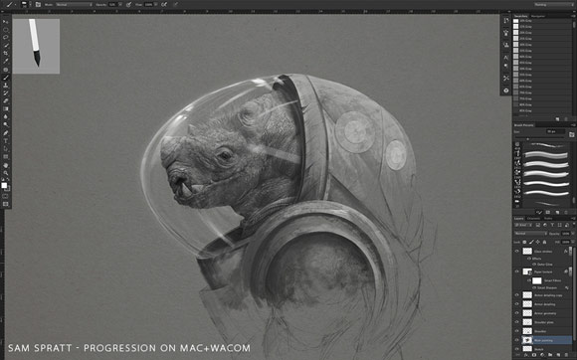The image size is (577, 360).
Task: Open the filter Kind dropdown
Action: [x=523, y=225]
